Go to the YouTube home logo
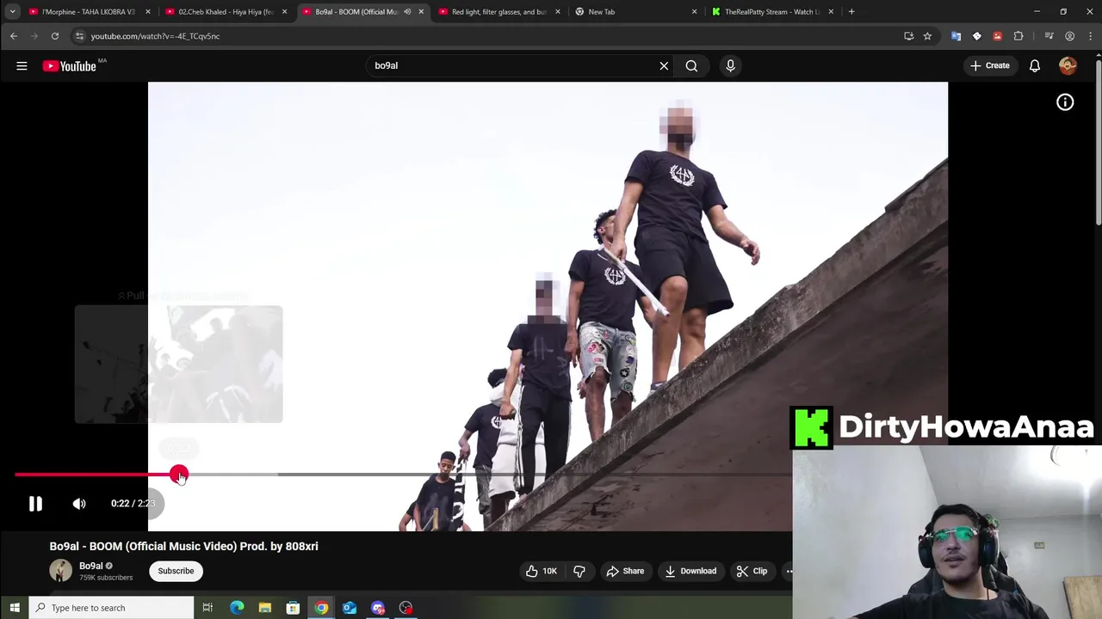The height and width of the screenshot is (619, 1102). click(x=69, y=66)
